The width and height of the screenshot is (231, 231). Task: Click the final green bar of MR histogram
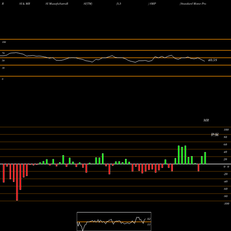(x=205, y=158)
